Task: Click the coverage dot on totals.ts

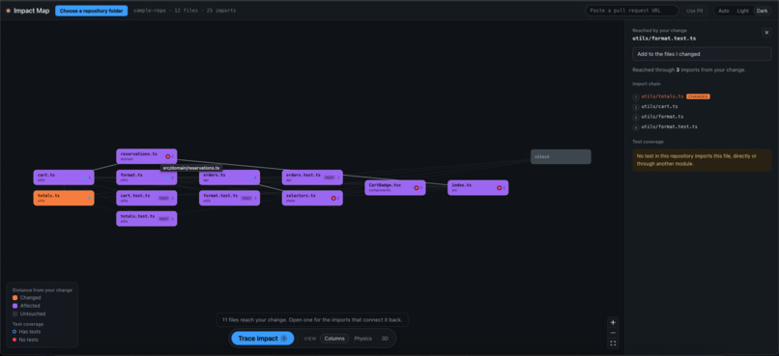Action: [x=89, y=198]
